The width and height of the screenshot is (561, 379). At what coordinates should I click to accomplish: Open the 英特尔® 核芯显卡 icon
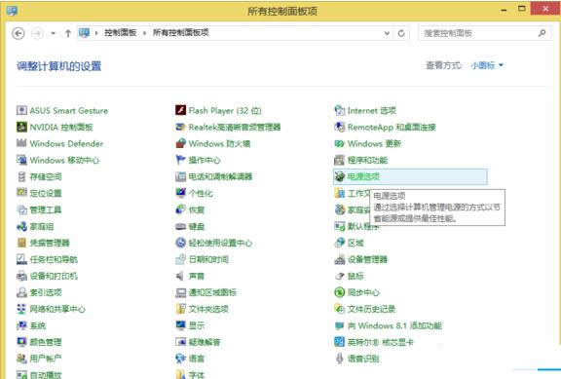click(x=339, y=342)
